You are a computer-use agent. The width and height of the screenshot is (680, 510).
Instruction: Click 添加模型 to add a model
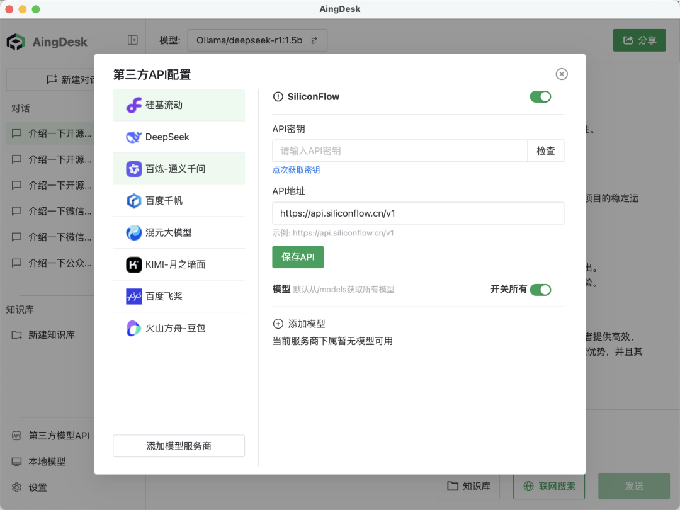click(299, 324)
